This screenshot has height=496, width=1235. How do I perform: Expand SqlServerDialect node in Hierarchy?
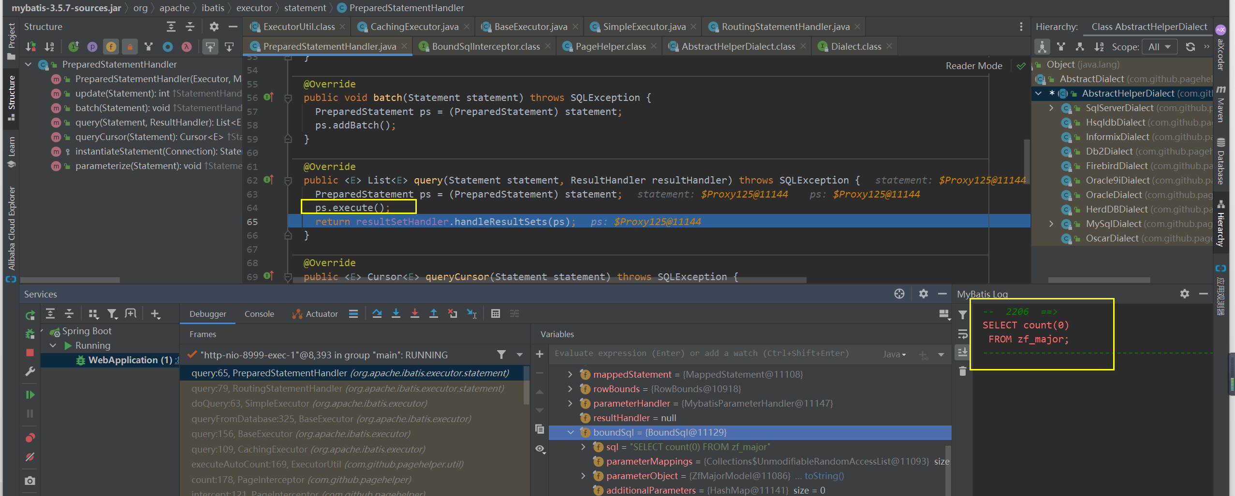pyautogui.click(x=1051, y=108)
